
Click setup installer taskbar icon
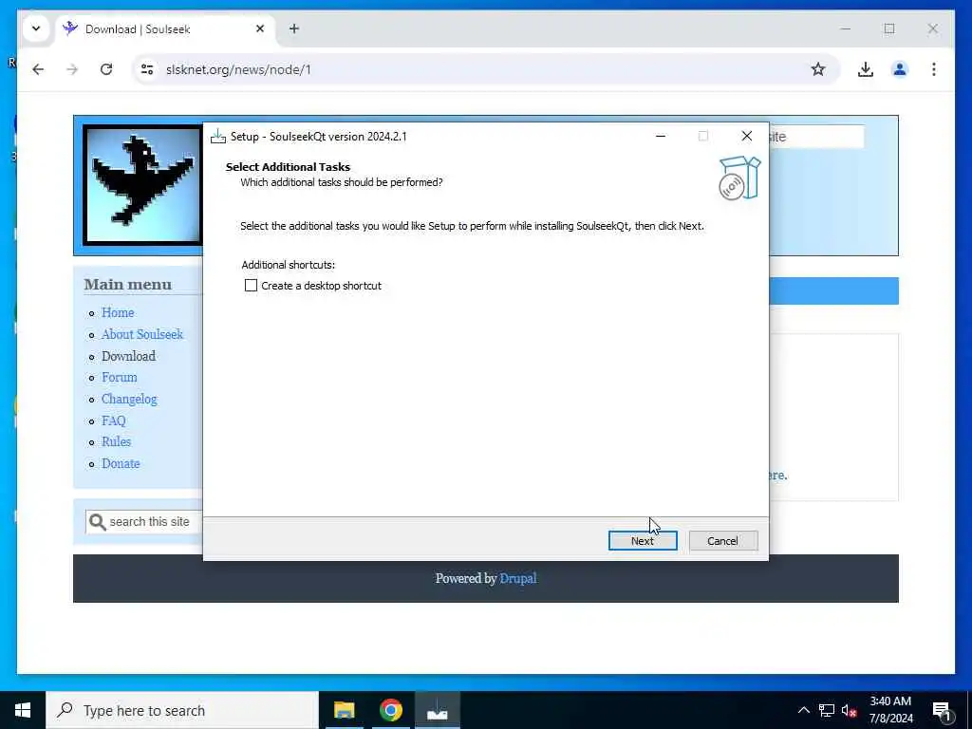437,710
